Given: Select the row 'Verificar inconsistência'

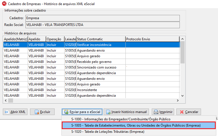Looking at the screenshot, I should tap(92, 45).
